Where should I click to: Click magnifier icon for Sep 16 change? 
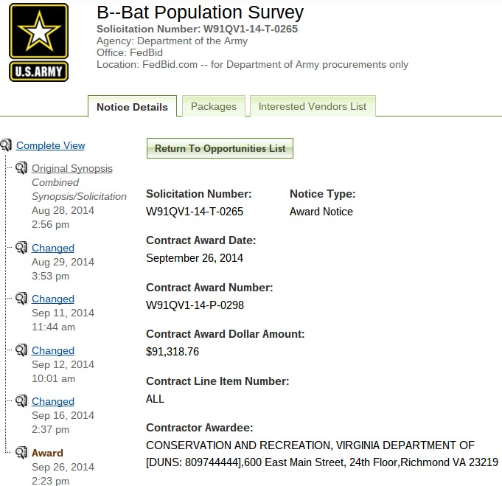click(x=21, y=401)
